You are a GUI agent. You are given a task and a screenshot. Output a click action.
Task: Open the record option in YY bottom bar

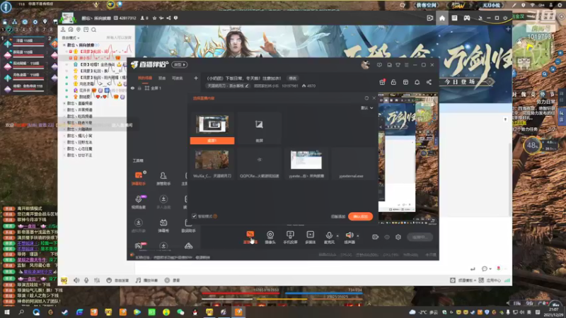click(172, 280)
